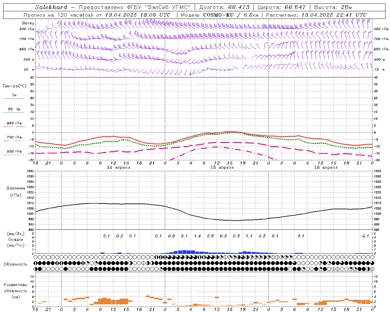
Task: Select the longitude text 'Долгота: 66.473'
Action: tap(224, 7)
